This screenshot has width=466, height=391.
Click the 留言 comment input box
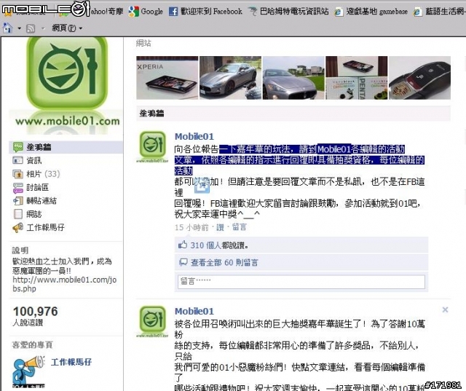click(301, 281)
